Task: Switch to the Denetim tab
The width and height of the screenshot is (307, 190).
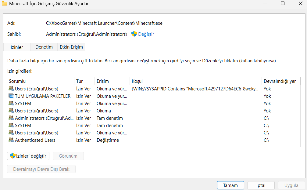Action: 44,47
